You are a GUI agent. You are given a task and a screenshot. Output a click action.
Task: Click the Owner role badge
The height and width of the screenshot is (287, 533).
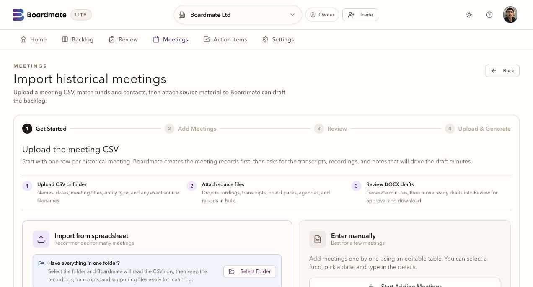[x=322, y=15]
